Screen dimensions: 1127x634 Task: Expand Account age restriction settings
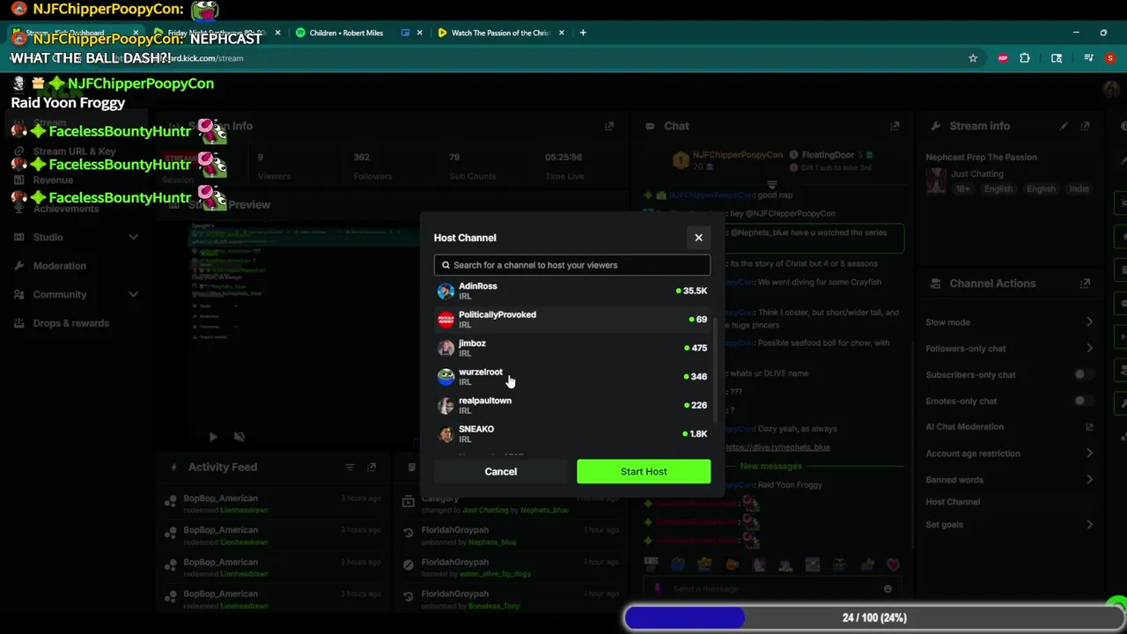[1089, 453]
